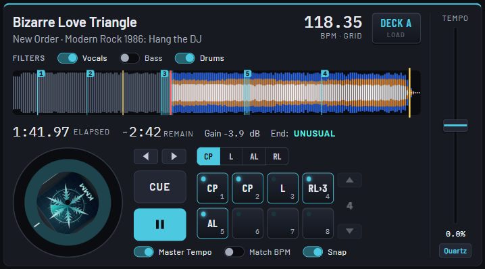Image resolution: width=485 pixels, height=269 pixels.
Task: Page hot cue bank up arrow
Action: click(349, 180)
